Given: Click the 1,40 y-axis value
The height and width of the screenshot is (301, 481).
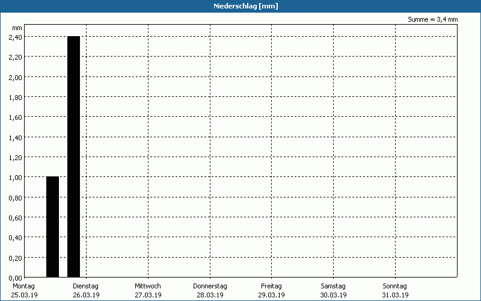Looking at the screenshot, I should [16, 137].
